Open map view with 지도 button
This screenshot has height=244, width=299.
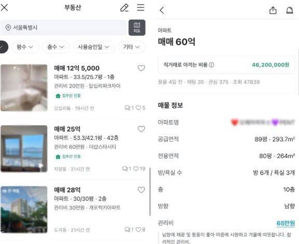137,28
